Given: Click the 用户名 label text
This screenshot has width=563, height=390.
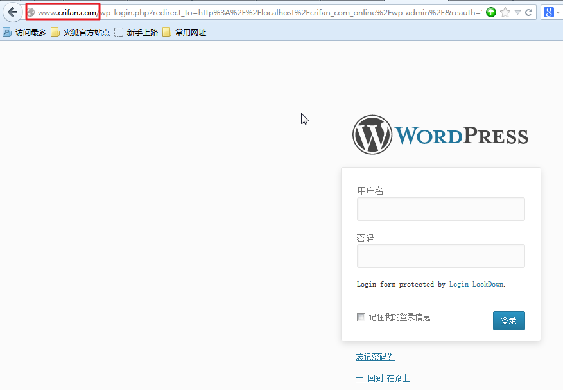Looking at the screenshot, I should (x=370, y=191).
